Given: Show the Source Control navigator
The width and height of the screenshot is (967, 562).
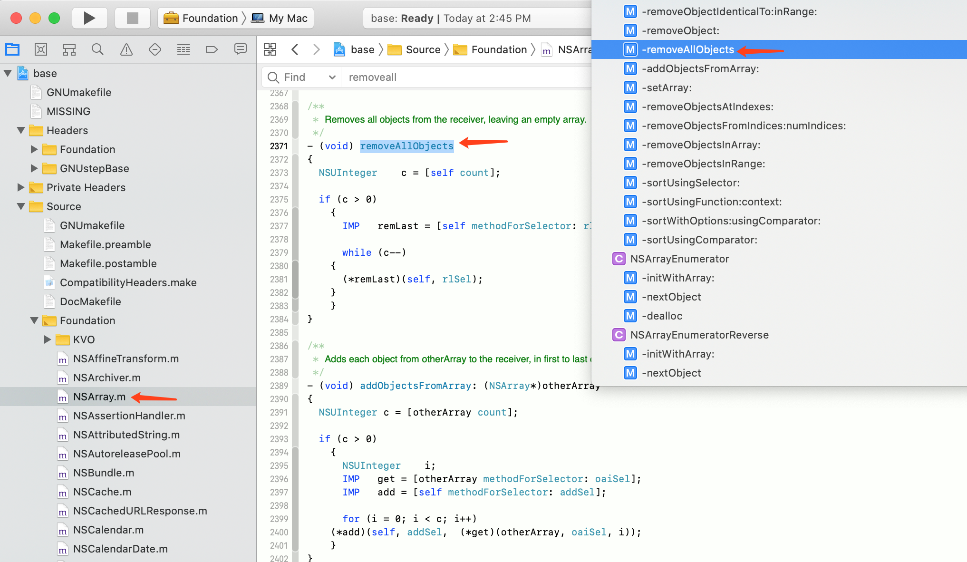Looking at the screenshot, I should pos(41,49).
